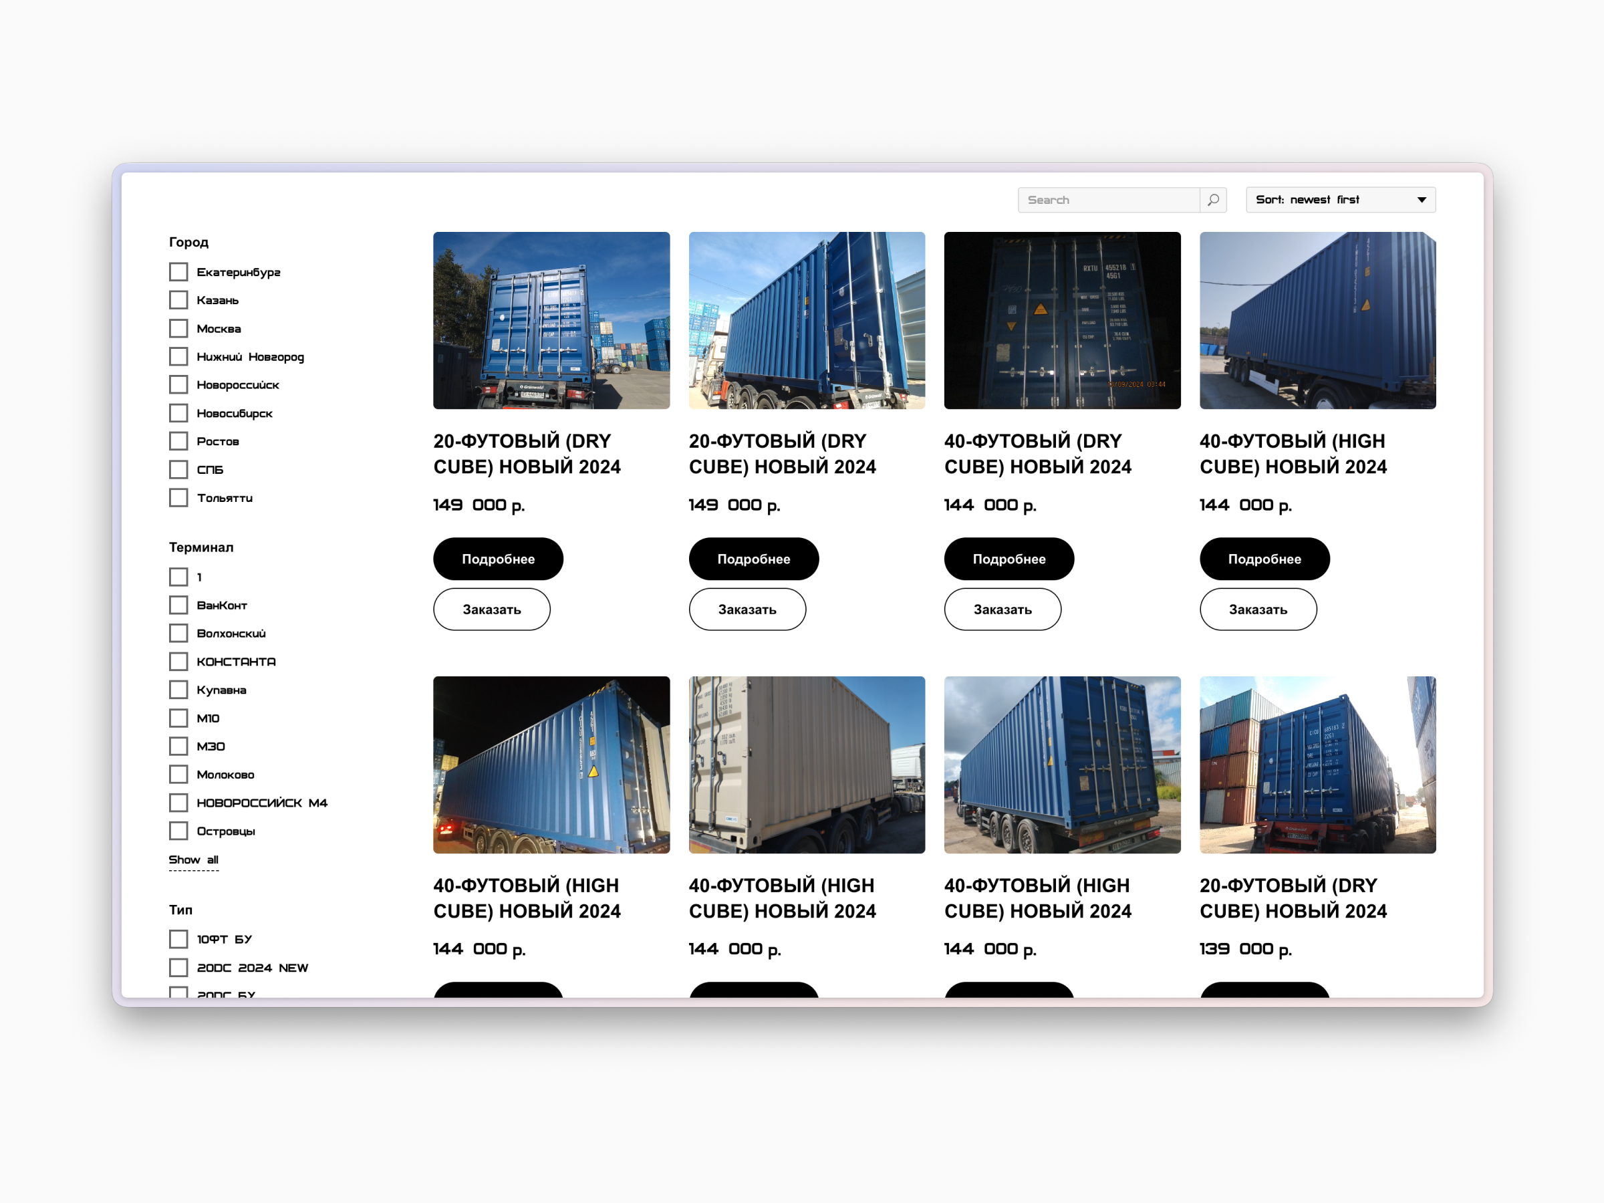Check the Екатеринбург city checkbox
This screenshot has width=1604, height=1203.
178,272
